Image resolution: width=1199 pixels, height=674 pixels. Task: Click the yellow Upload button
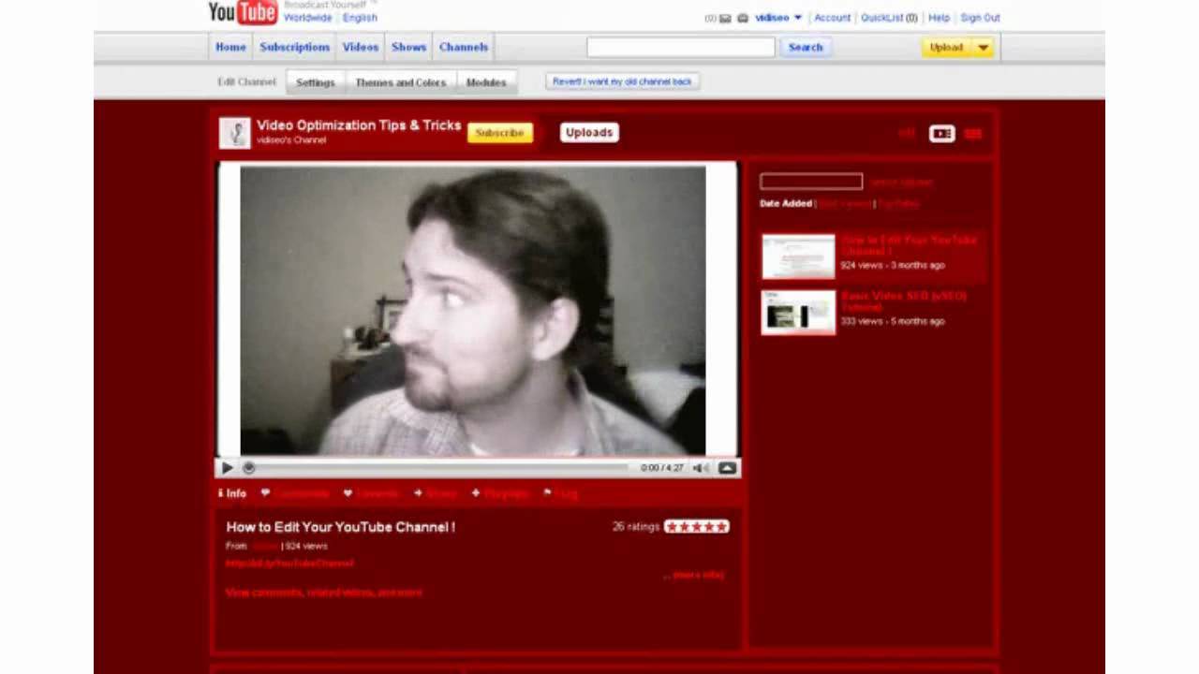click(x=947, y=48)
